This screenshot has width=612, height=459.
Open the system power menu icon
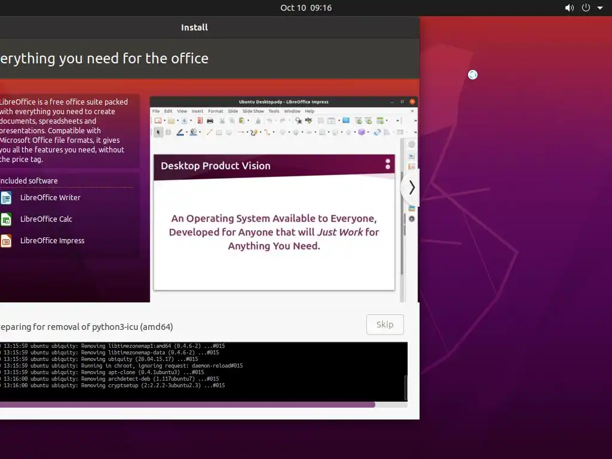click(x=586, y=7)
